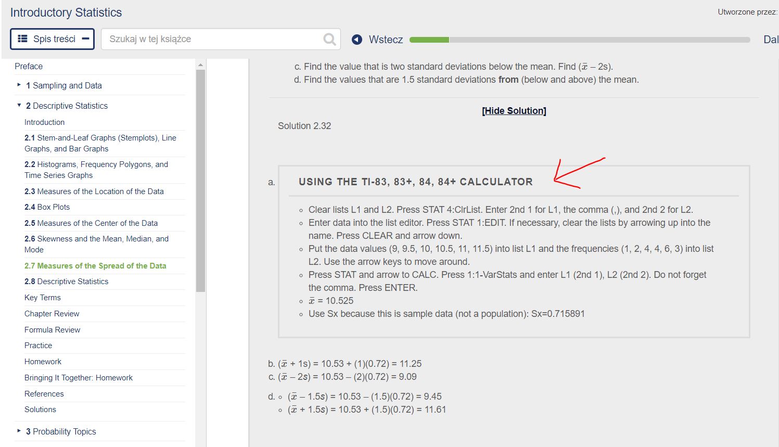Open the Preface section

coord(29,66)
